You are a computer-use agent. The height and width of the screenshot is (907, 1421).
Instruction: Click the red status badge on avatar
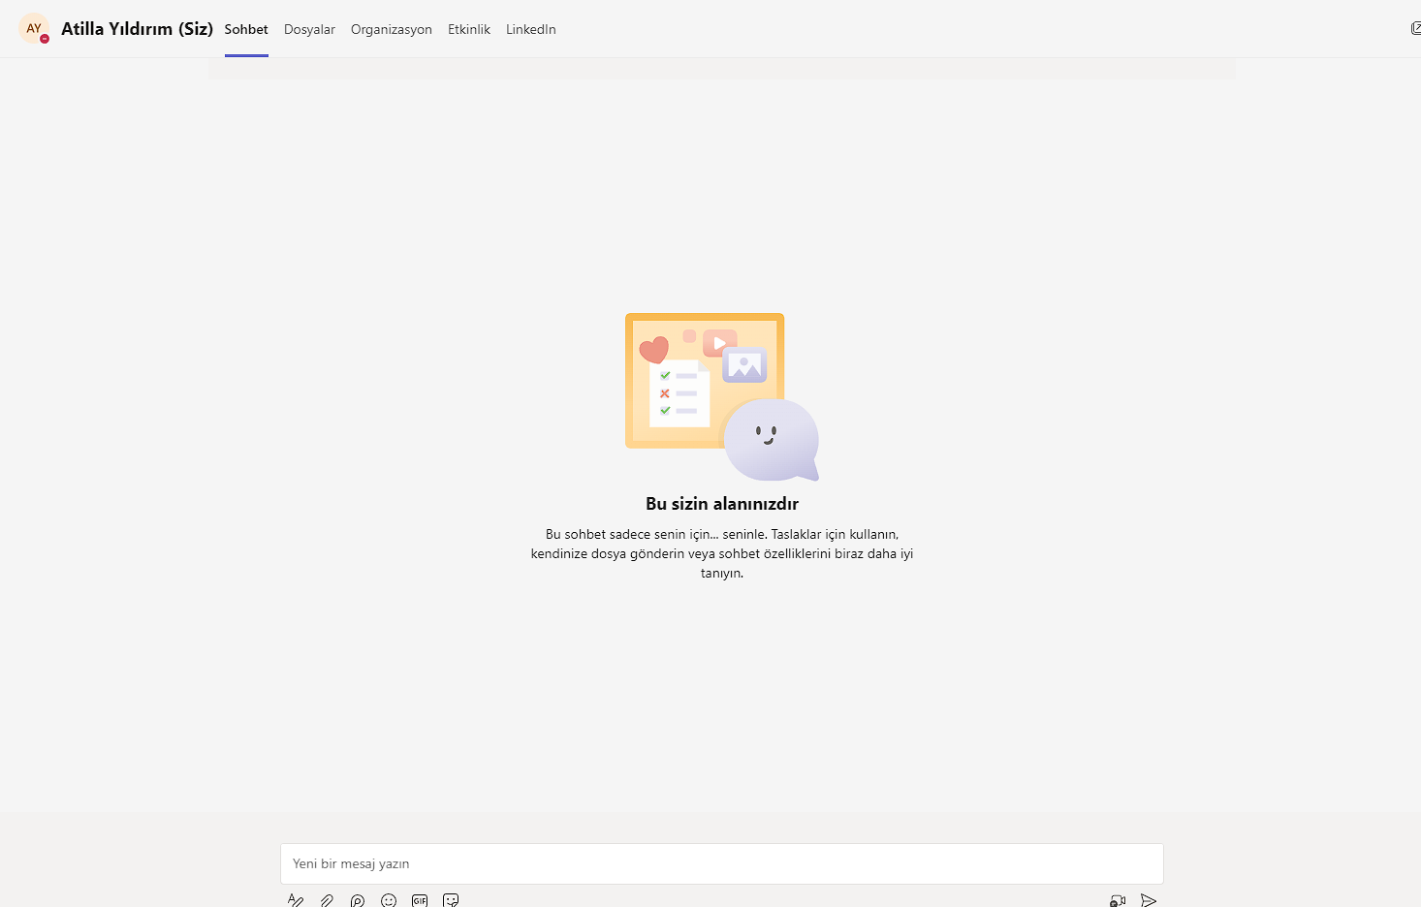tap(45, 39)
